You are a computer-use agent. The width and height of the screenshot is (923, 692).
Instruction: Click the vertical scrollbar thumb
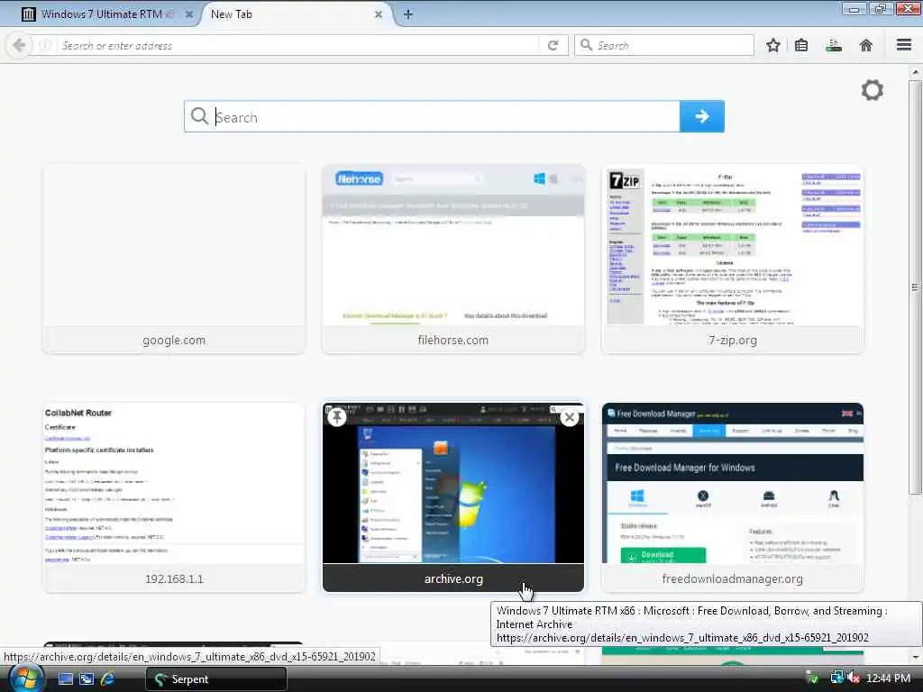pyautogui.click(x=914, y=287)
